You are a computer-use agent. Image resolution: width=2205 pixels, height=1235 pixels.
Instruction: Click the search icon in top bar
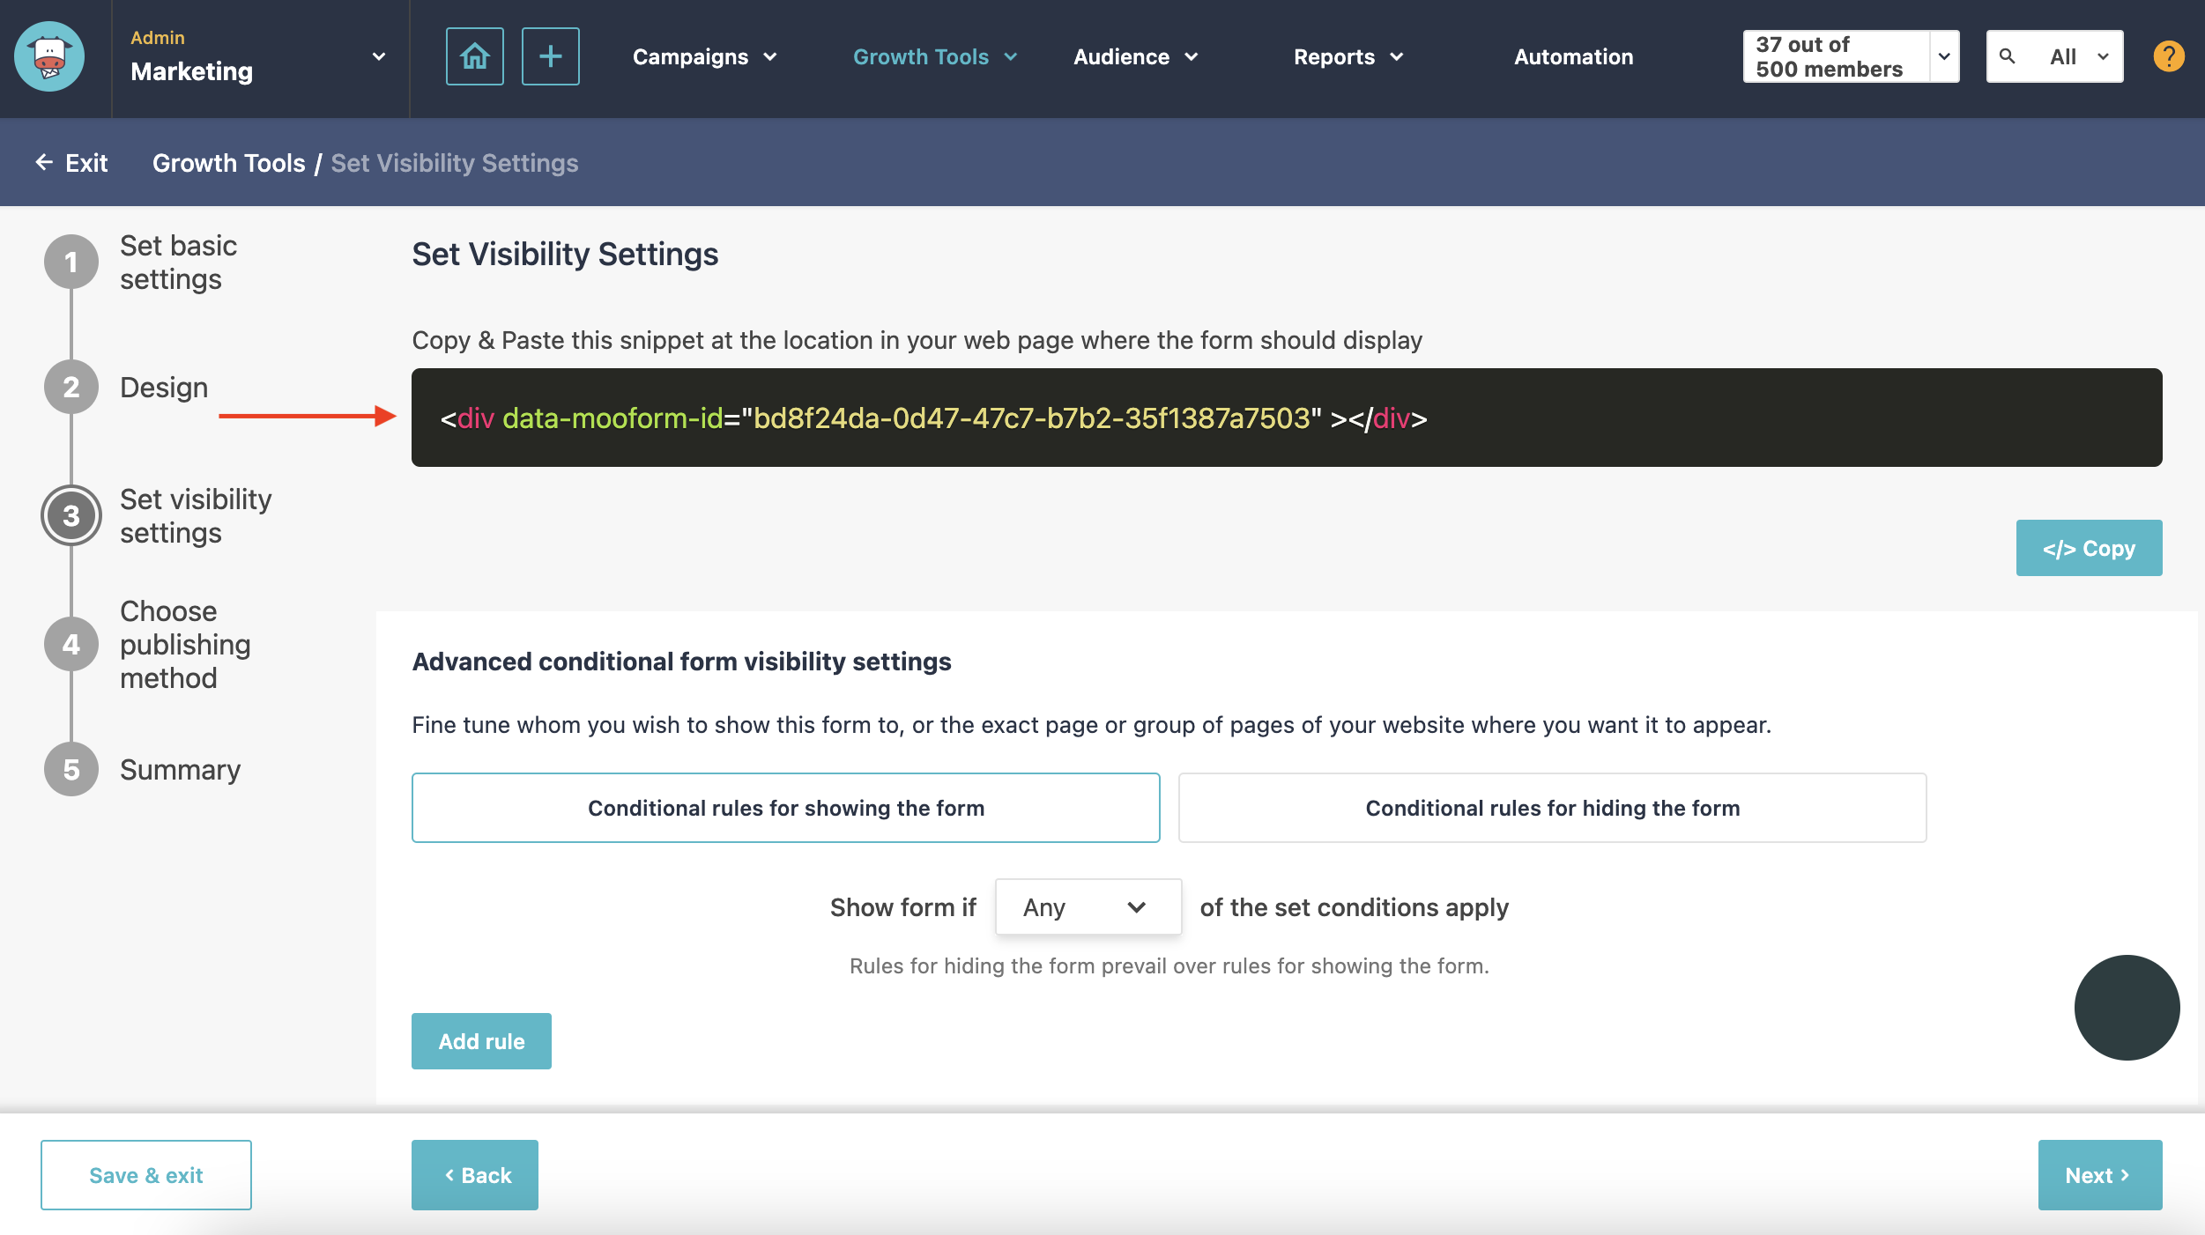tap(2007, 56)
